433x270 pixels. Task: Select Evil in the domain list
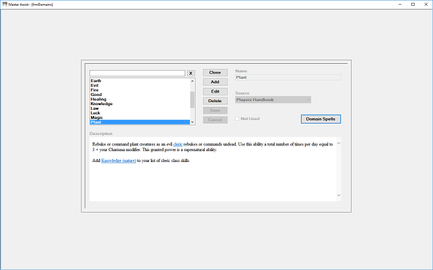(140, 86)
